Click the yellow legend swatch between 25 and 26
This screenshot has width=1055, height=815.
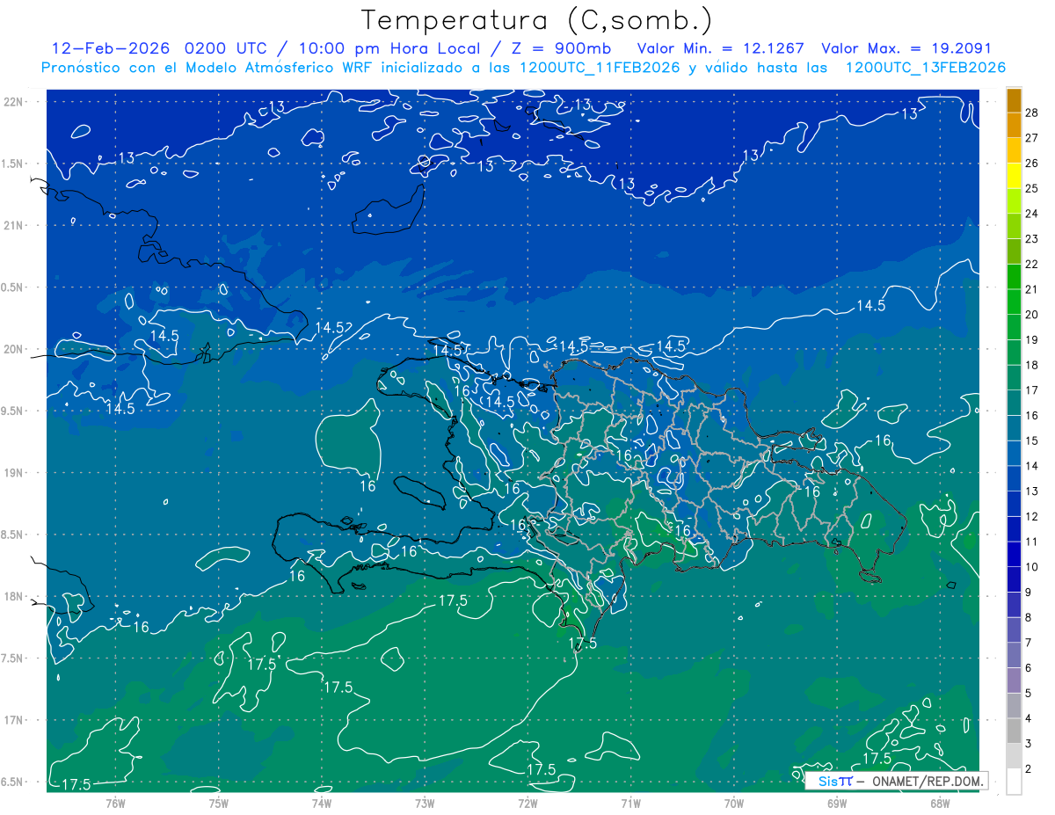1014,175
